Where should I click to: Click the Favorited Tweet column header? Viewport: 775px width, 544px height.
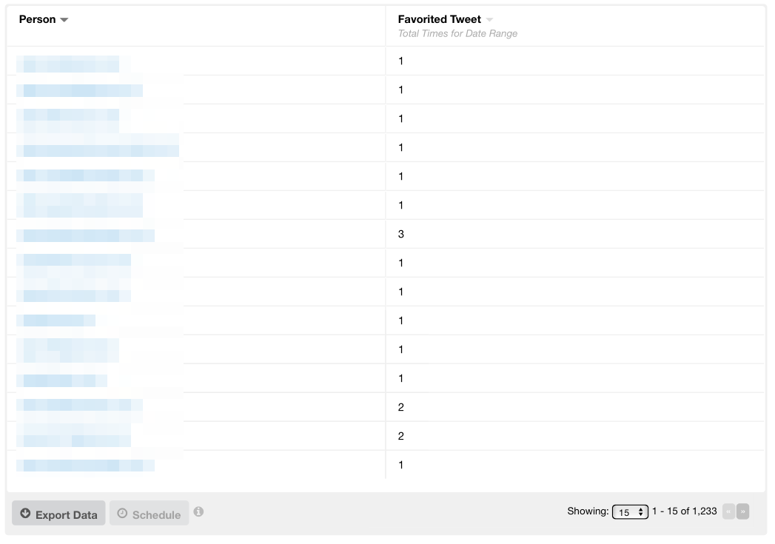(440, 19)
